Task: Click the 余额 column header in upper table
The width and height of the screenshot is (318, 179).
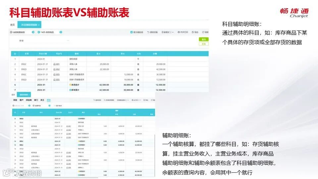Action: point(155,54)
